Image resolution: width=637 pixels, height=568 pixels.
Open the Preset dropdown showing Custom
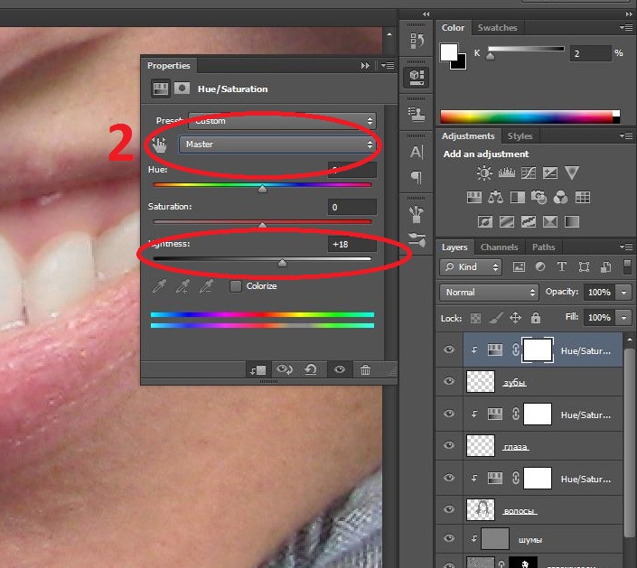tap(282, 121)
